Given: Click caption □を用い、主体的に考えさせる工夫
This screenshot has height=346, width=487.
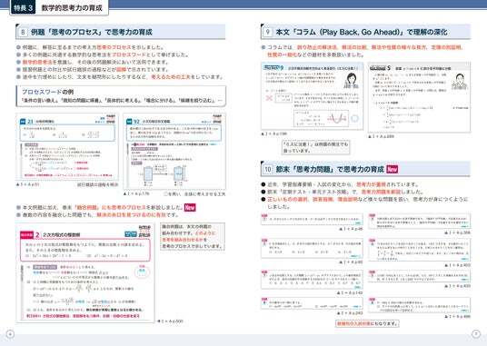Looking at the screenshot, I should 194,194.
